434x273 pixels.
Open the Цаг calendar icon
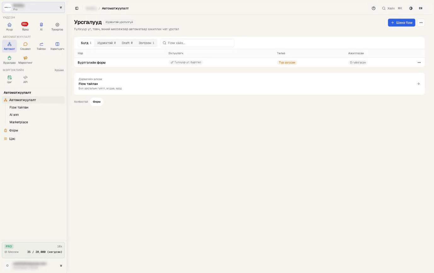[9, 79]
